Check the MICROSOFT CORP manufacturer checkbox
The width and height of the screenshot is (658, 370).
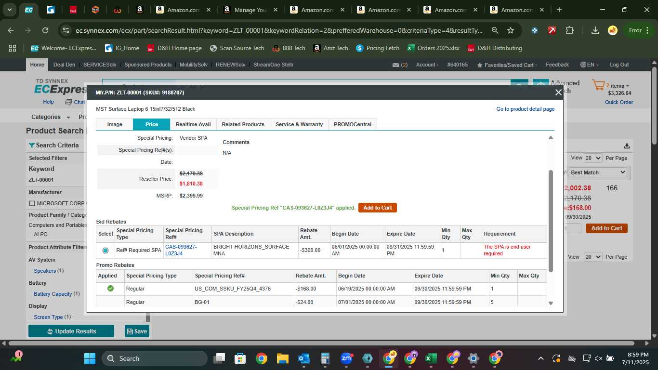pyautogui.click(x=32, y=203)
